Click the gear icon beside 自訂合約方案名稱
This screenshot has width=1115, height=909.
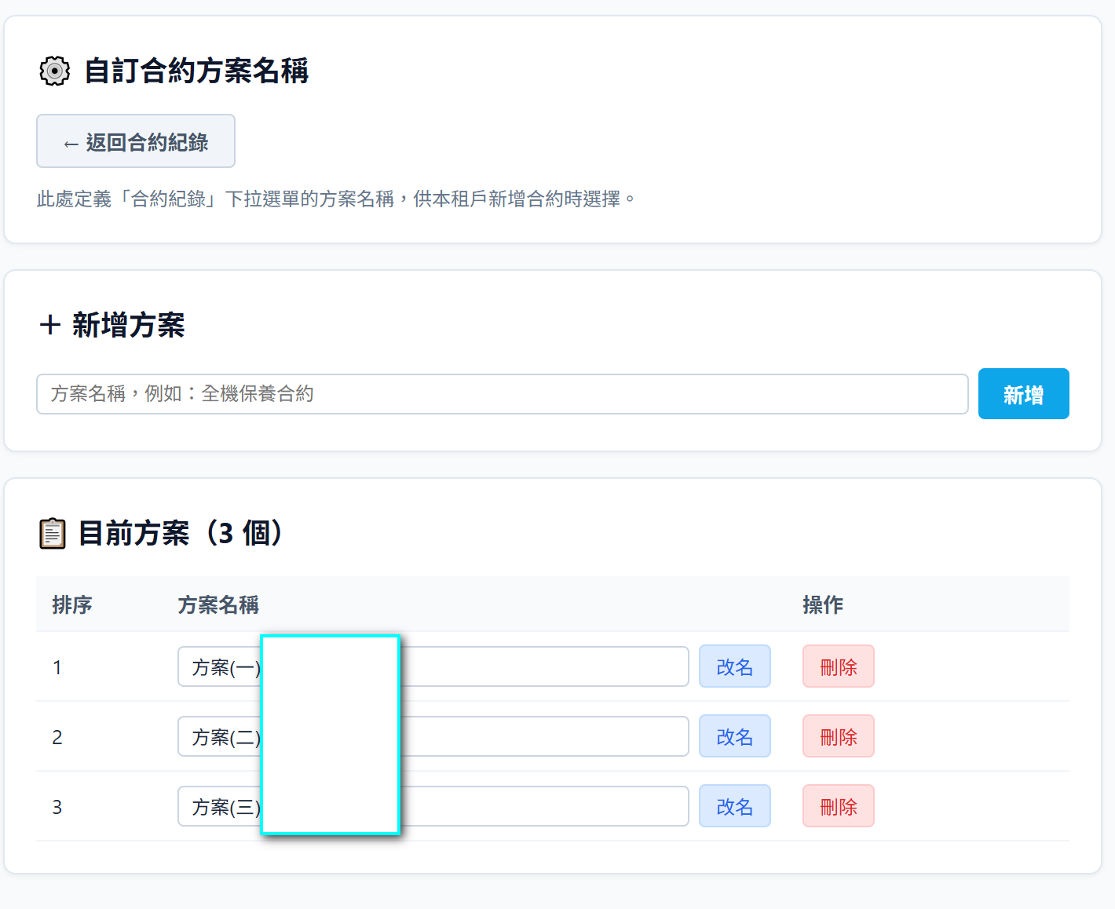pos(54,71)
